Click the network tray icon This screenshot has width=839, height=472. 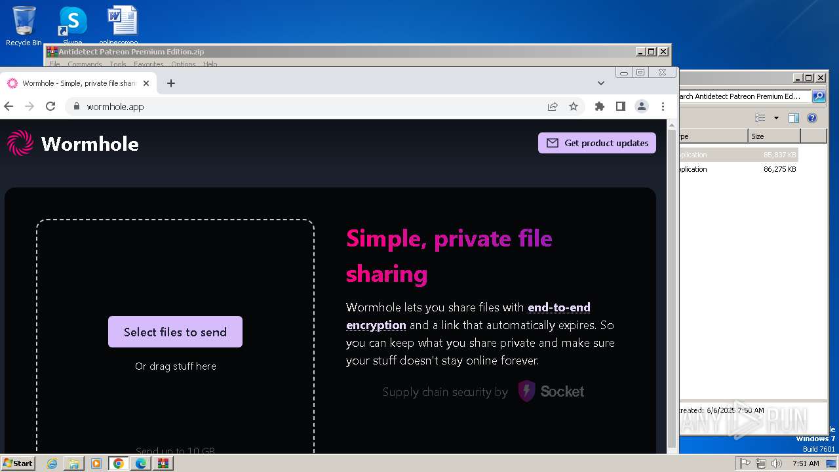[x=761, y=463]
